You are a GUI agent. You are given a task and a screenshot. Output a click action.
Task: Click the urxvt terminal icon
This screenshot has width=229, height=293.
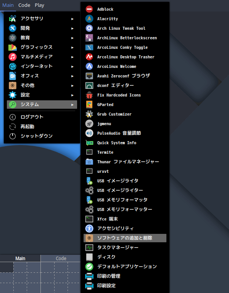click(x=89, y=171)
